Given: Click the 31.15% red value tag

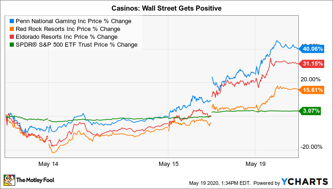Looking at the screenshot, I should [x=312, y=64].
